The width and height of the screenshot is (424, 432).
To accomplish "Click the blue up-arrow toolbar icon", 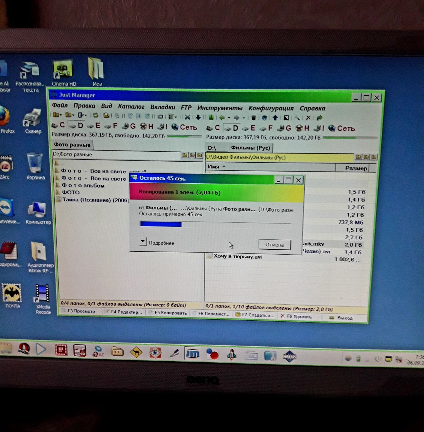I will coord(275,118).
